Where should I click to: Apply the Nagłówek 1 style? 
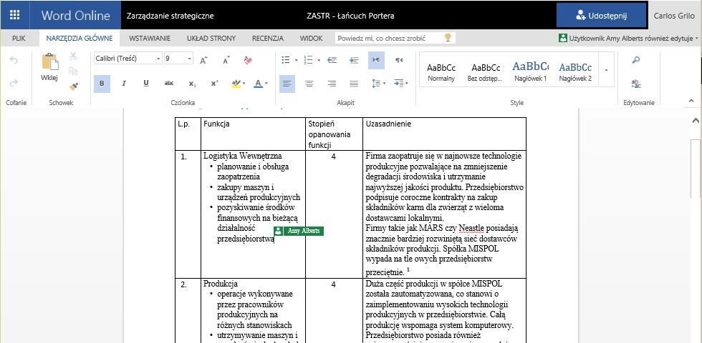click(x=531, y=72)
